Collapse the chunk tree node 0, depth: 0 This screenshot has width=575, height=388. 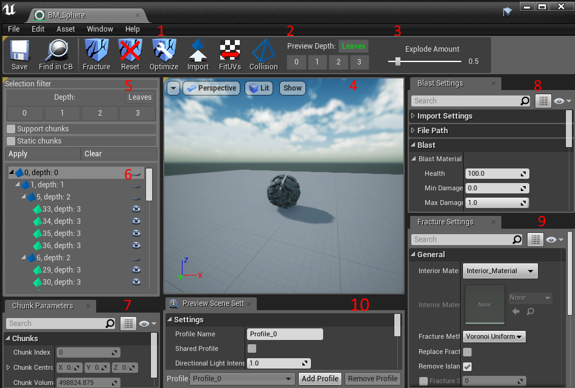(12, 172)
